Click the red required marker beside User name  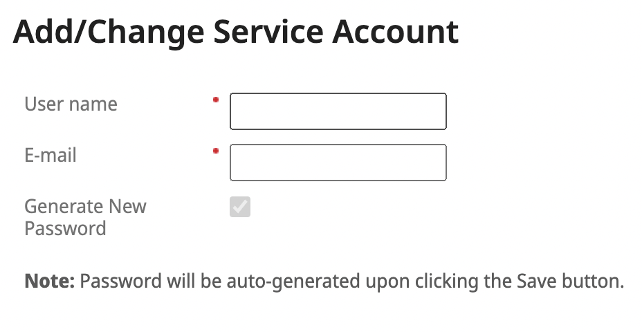[216, 100]
